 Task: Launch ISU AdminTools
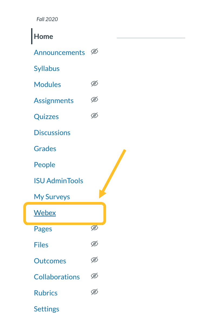[58, 181]
